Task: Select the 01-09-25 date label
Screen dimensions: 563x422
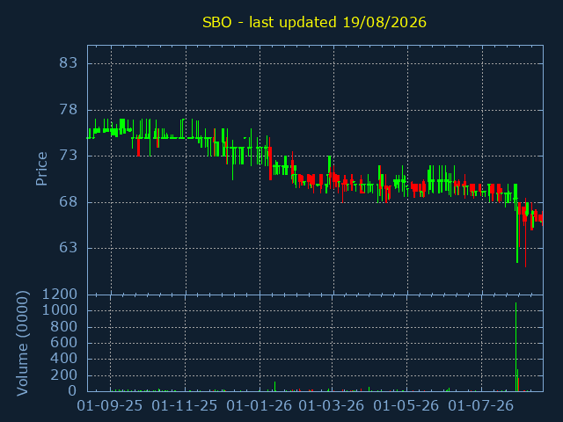Action: 110,406
